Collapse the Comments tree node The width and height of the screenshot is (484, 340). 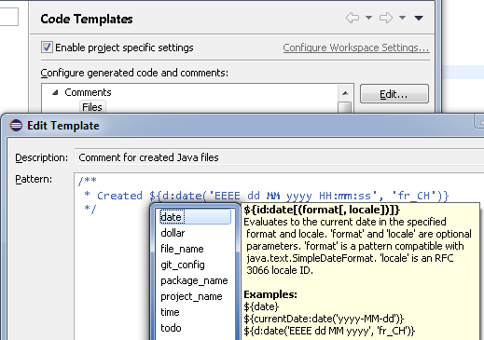click(x=55, y=92)
